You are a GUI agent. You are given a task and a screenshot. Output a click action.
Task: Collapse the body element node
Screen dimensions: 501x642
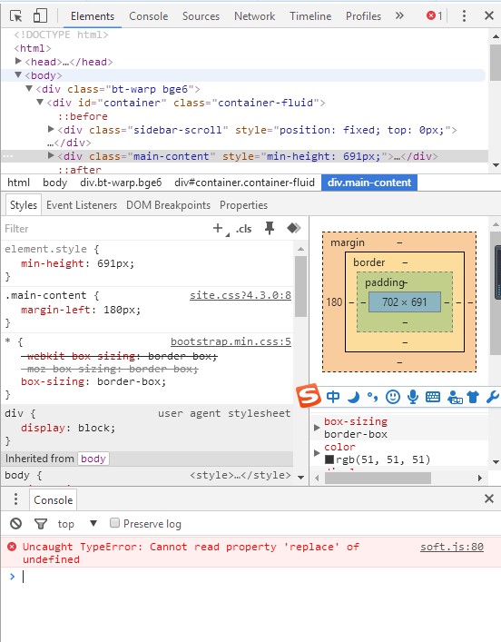18,74
